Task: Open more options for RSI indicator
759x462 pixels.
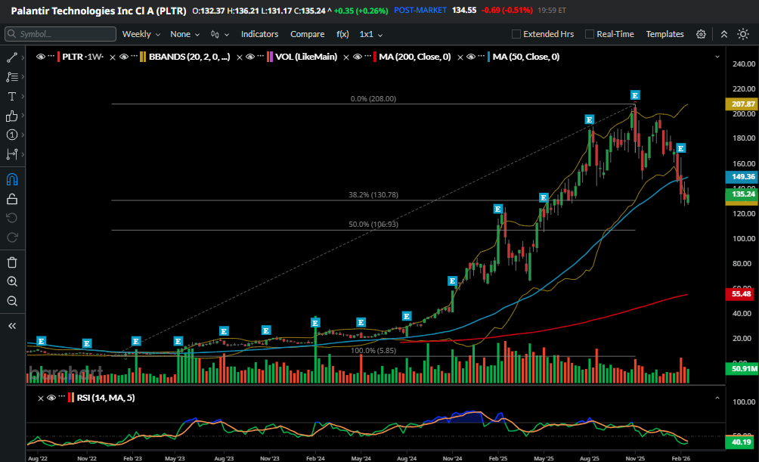Action: click(61, 398)
